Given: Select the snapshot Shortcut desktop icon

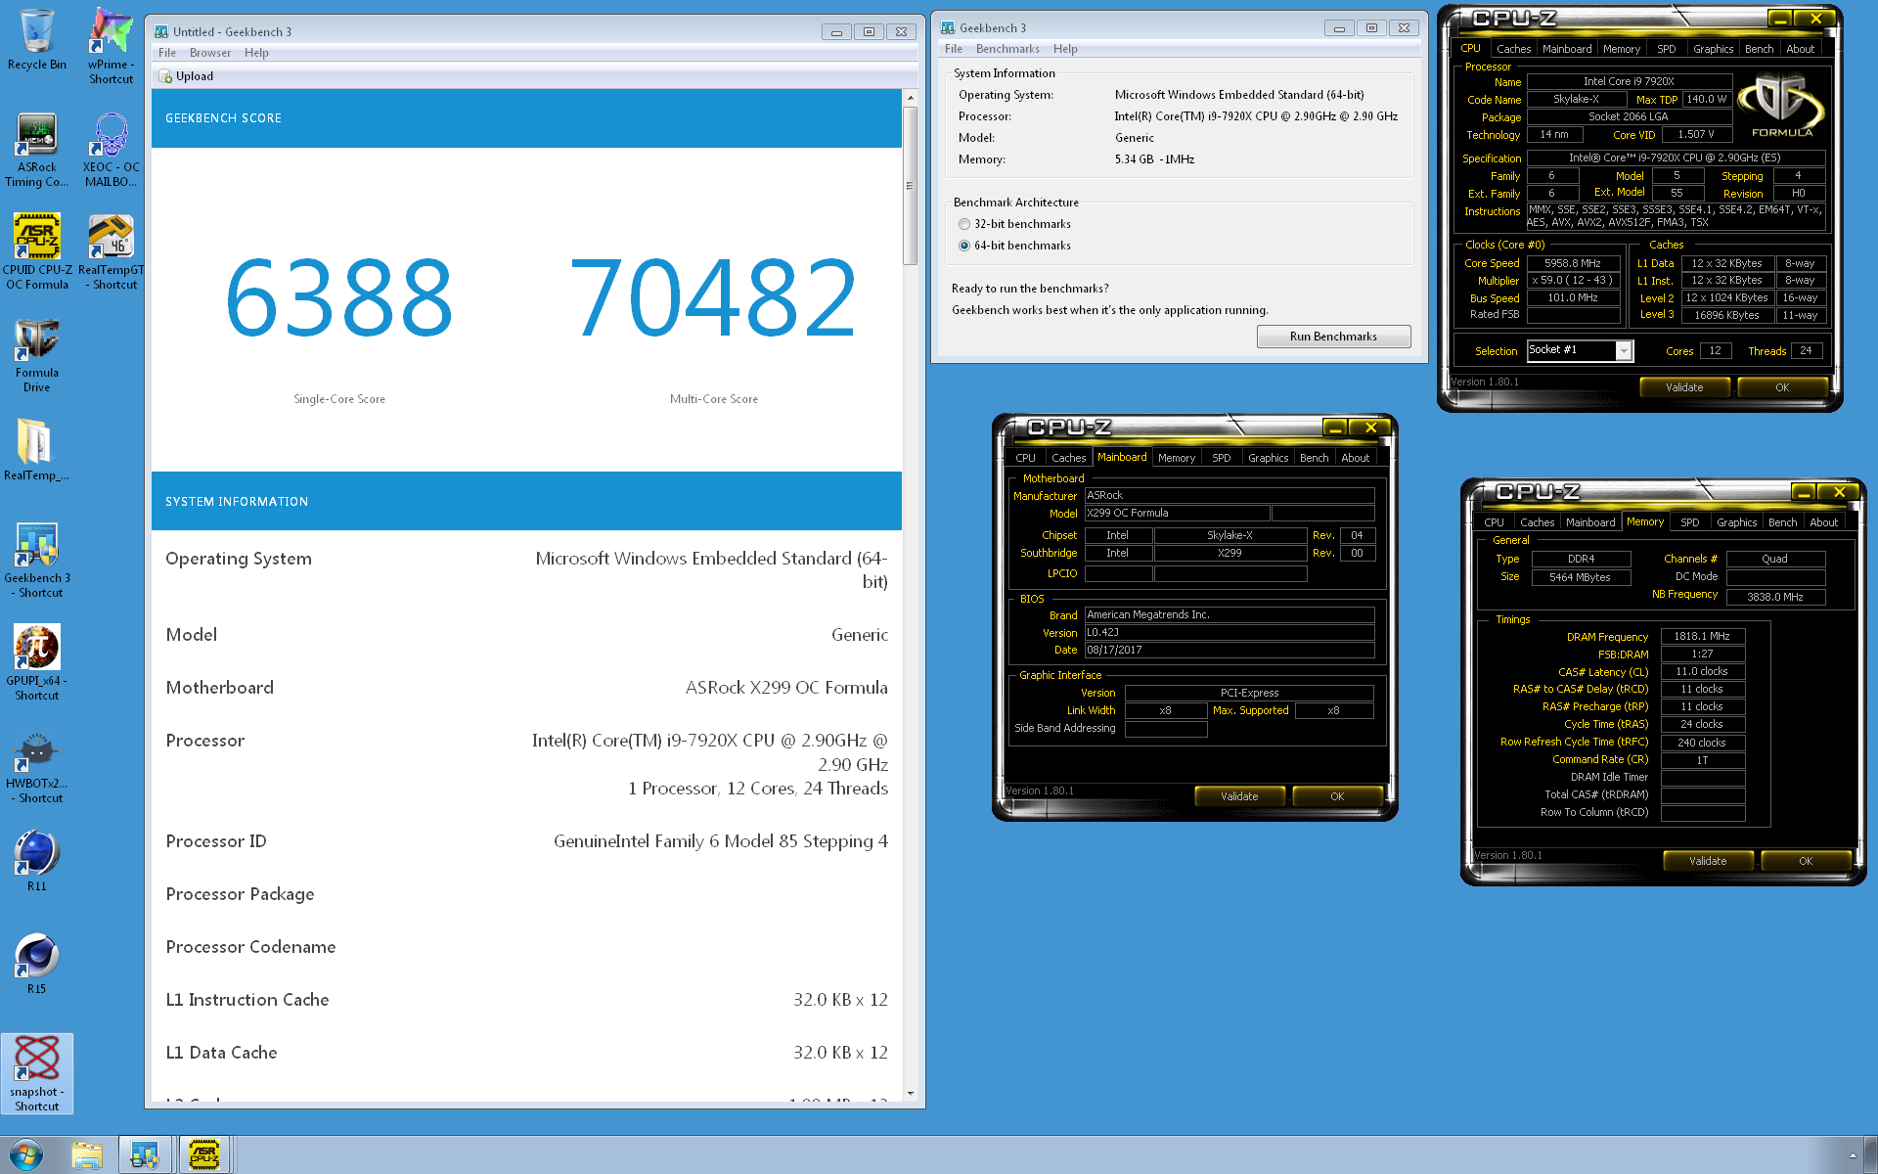Looking at the screenshot, I should [37, 1073].
